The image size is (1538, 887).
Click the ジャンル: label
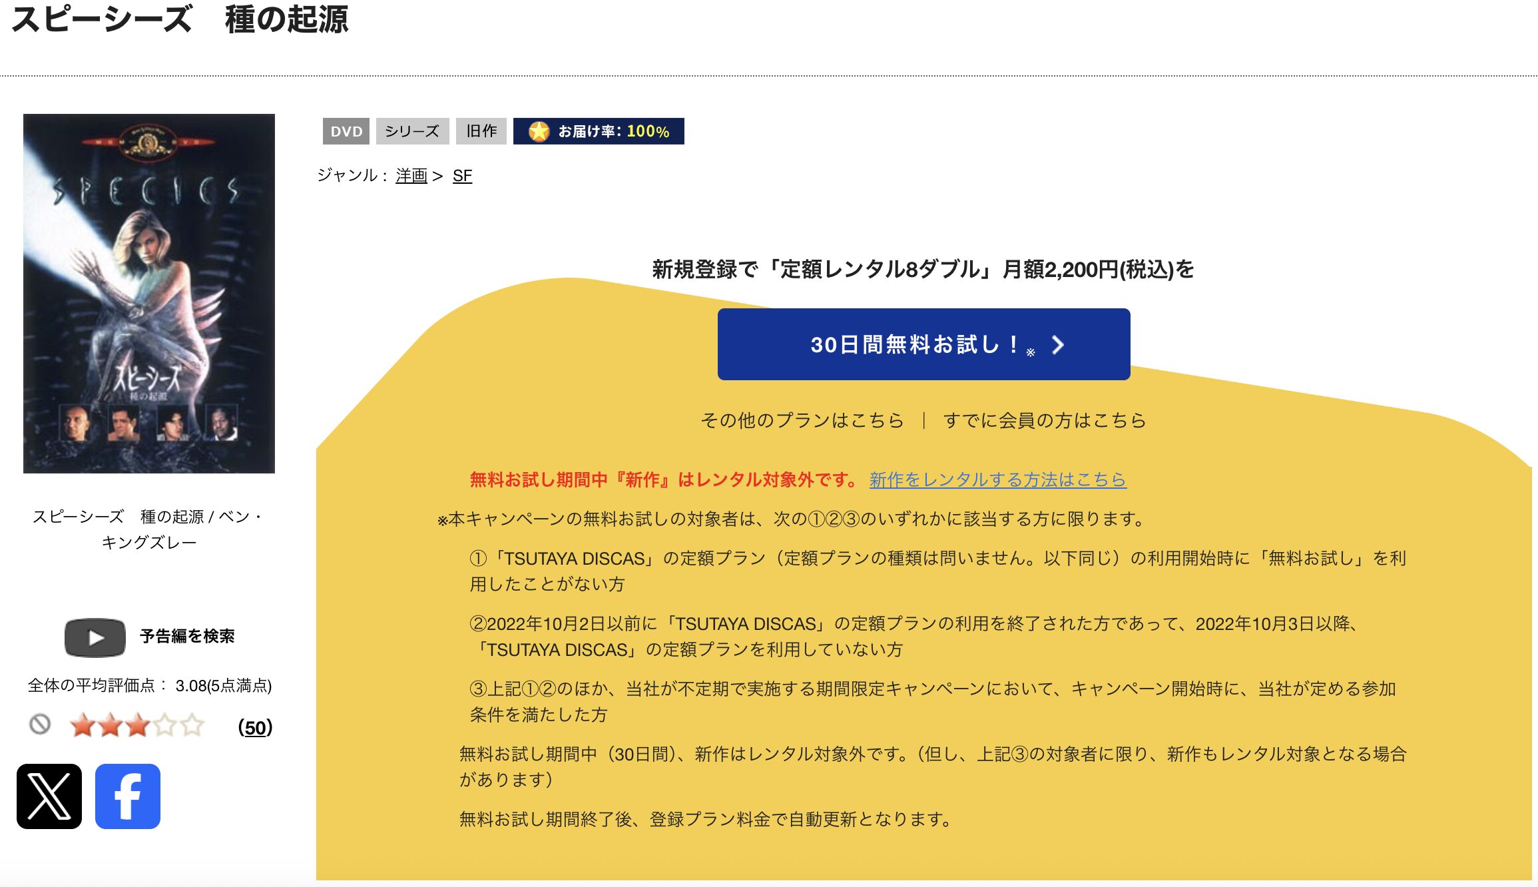point(352,176)
